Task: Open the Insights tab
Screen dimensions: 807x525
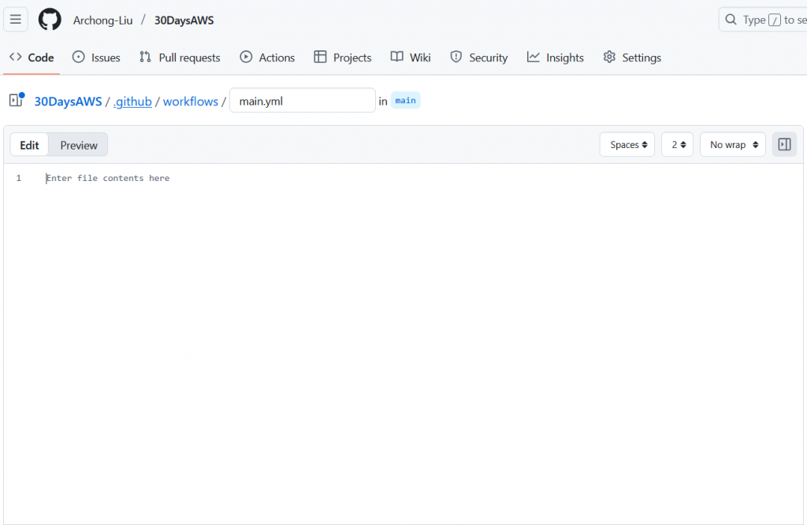Action: 556,57
